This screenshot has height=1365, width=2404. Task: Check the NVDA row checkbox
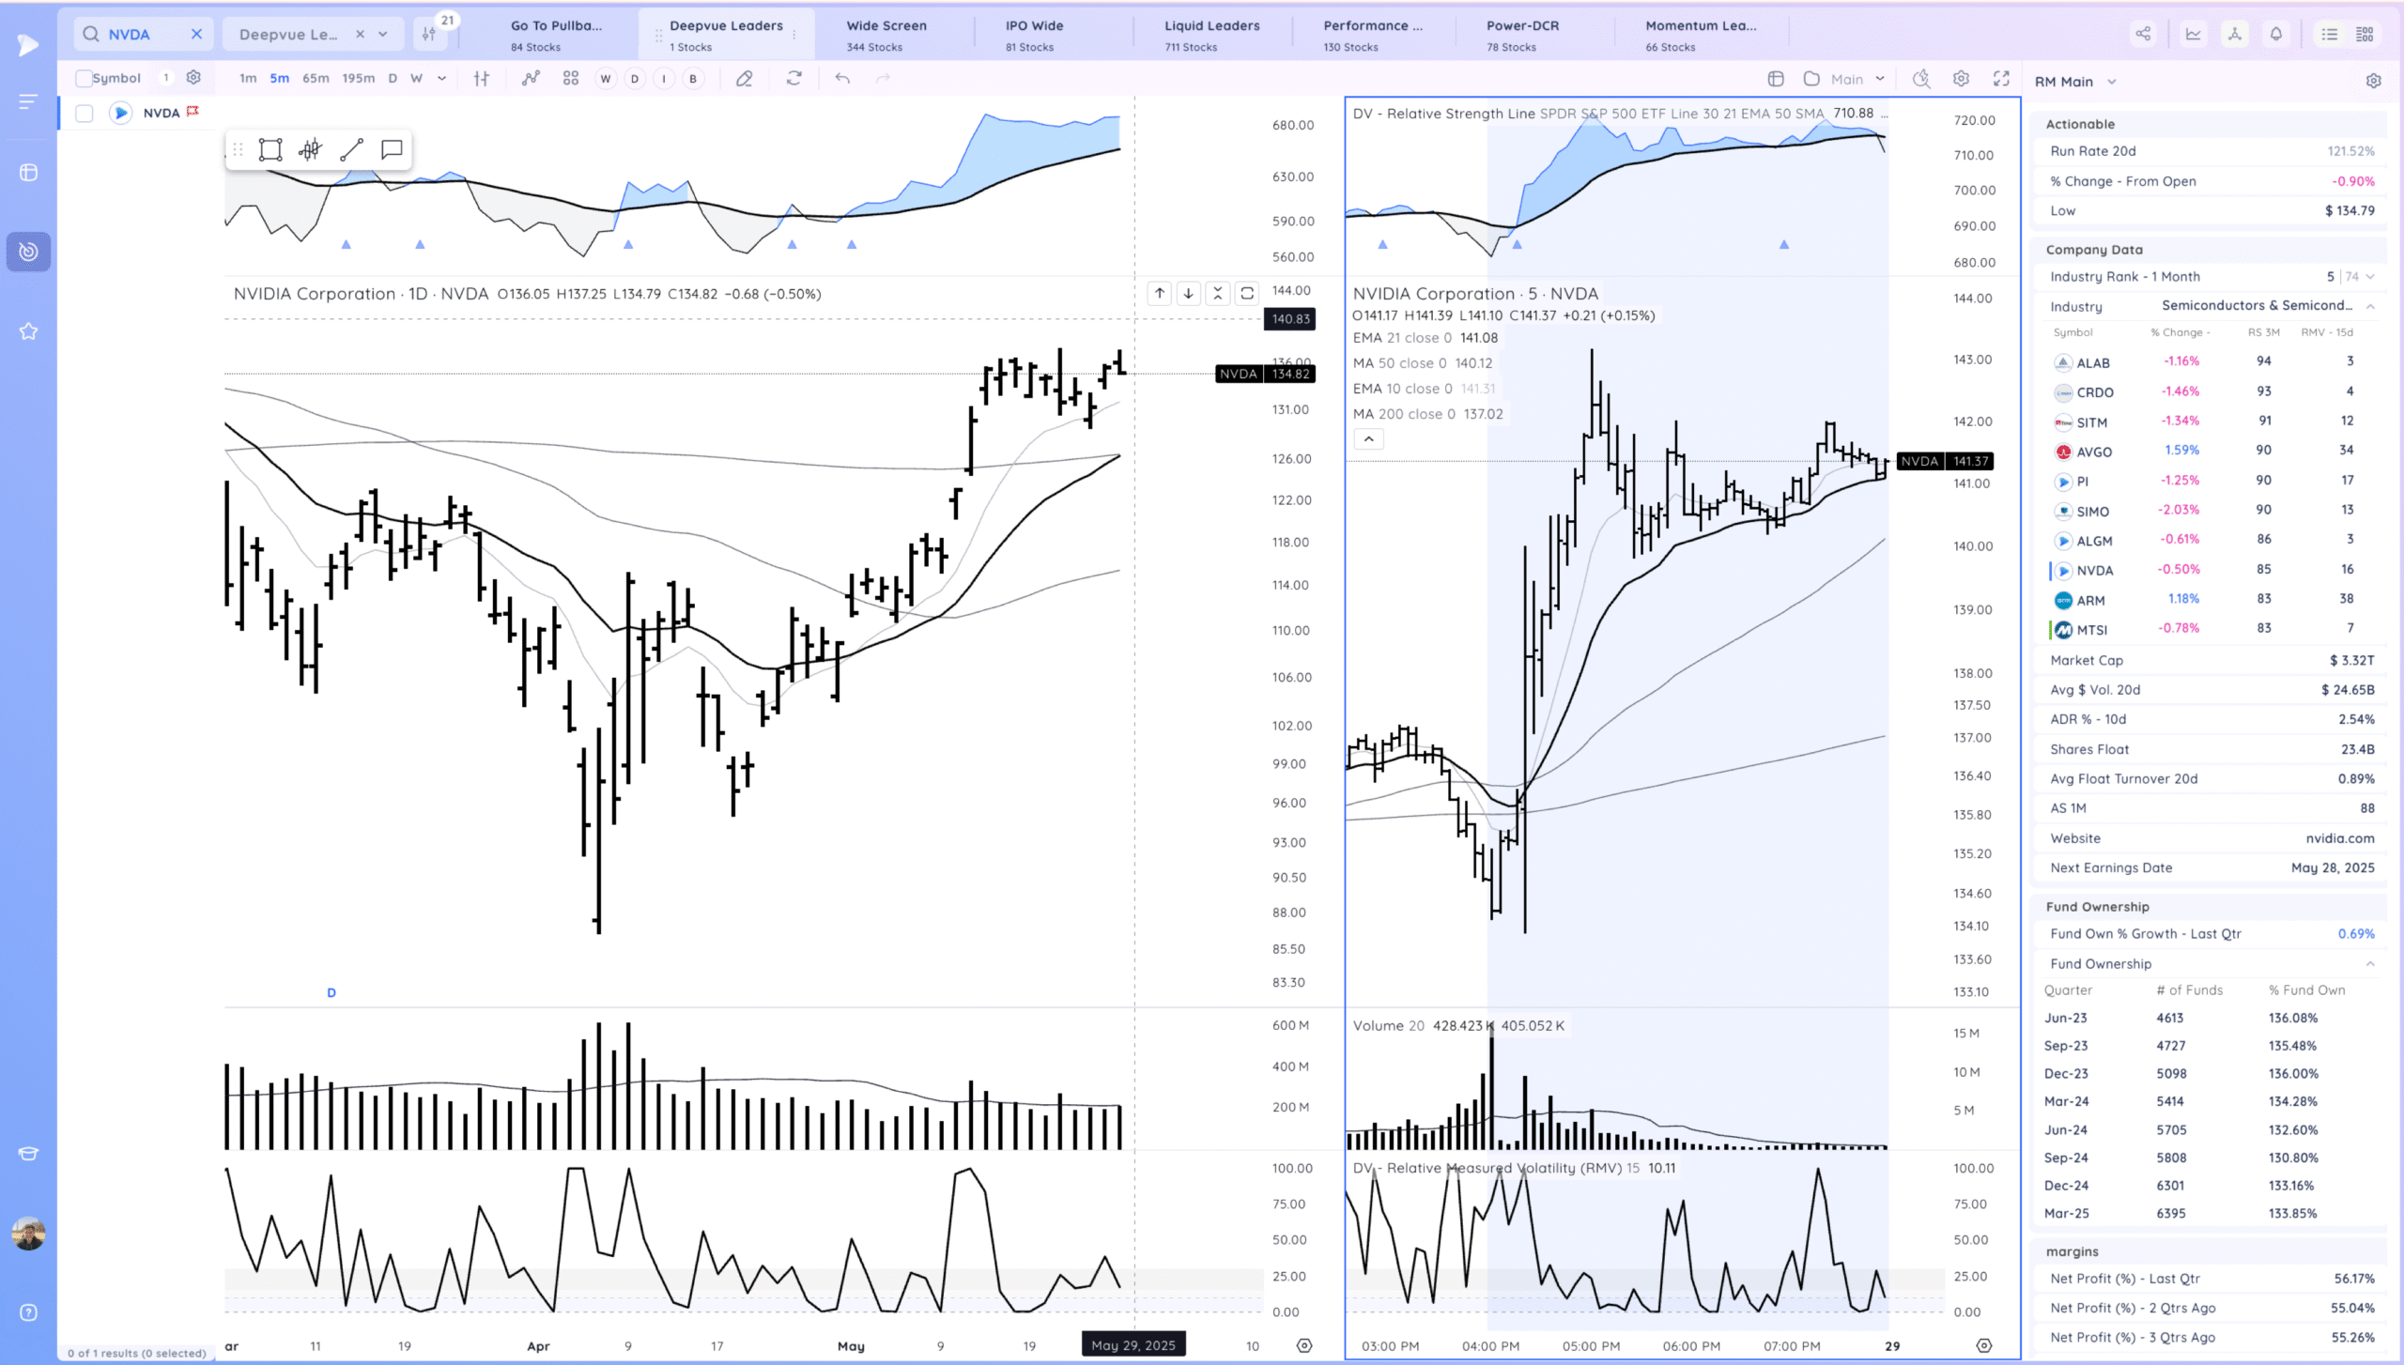point(85,114)
